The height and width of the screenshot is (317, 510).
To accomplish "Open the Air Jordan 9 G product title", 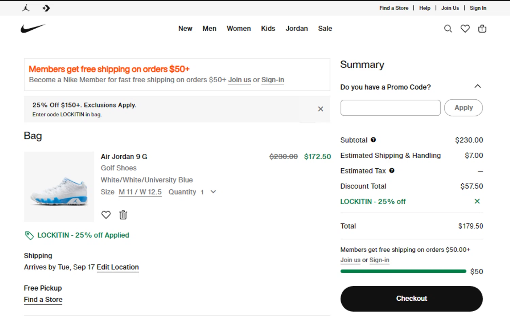I will click(124, 156).
